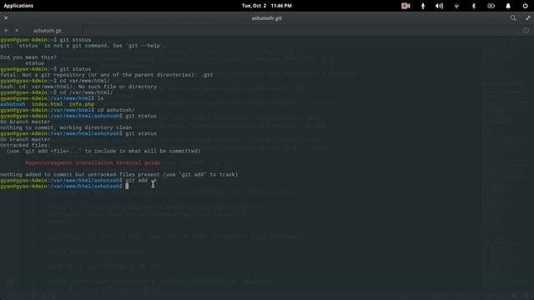Click the untracked file name in red

tap(93, 163)
